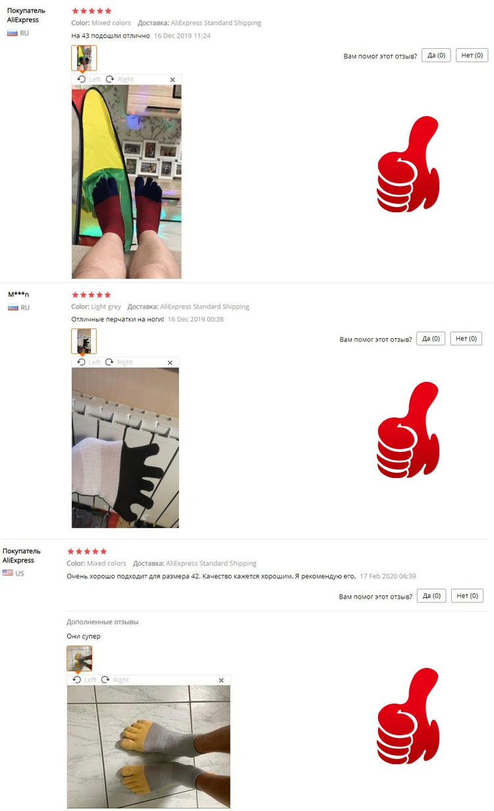This screenshot has width=494, height=811.
Task: Click Да (0) on the first review
Action: tap(436, 55)
